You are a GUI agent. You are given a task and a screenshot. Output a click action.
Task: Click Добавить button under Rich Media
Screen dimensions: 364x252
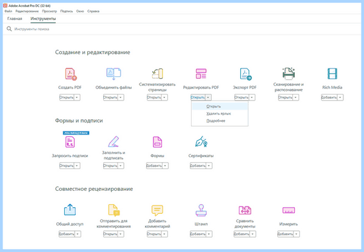(x=329, y=98)
